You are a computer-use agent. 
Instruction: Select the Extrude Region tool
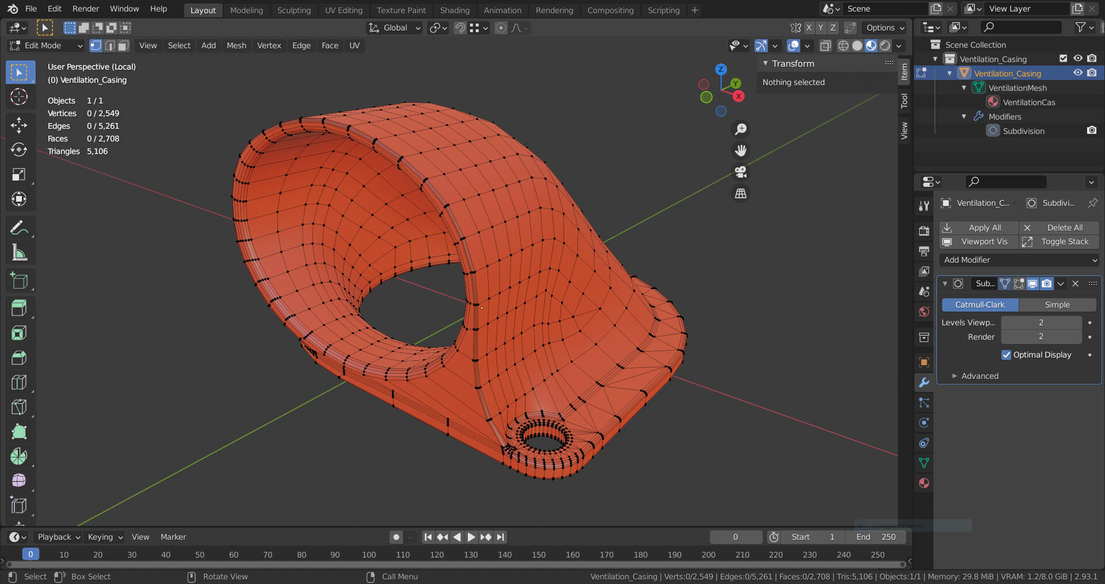19,308
